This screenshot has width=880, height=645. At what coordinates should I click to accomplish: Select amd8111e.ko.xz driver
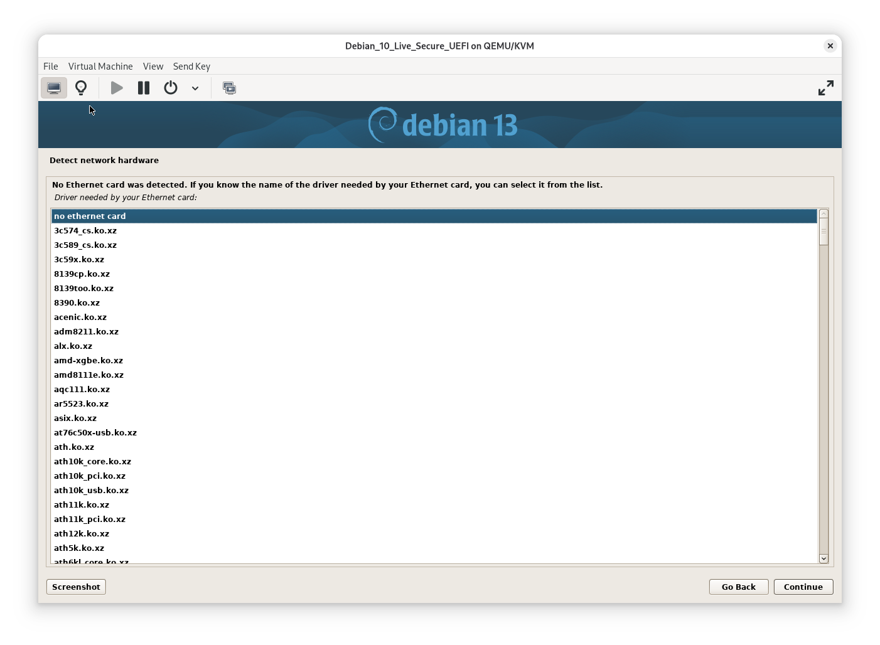pos(434,375)
